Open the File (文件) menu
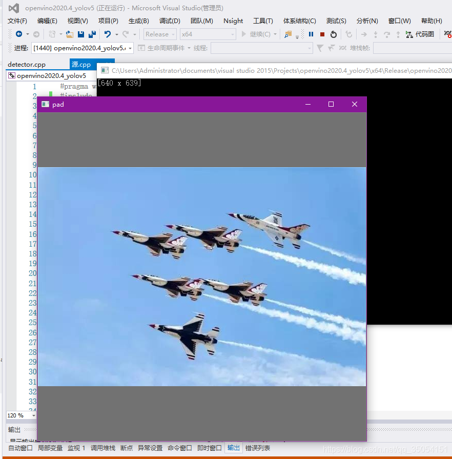Viewport: 452px width, 459px height. click(x=17, y=21)
